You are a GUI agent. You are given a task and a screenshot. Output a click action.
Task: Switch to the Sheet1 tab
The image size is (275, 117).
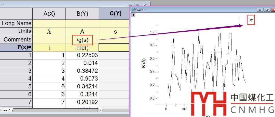(6, 110)
